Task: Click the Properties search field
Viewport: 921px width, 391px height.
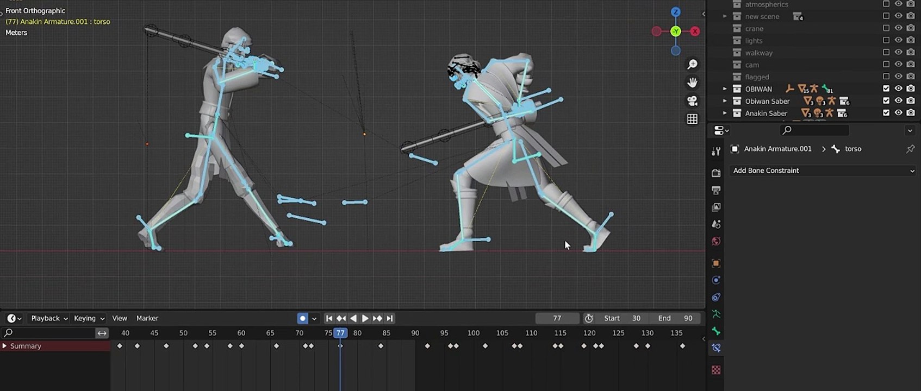Action: coord(814,130)
